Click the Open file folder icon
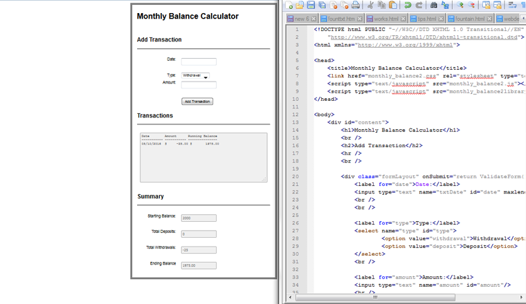Screen dimensions: 526x304 pyautogui.click(x=300, y=6)
